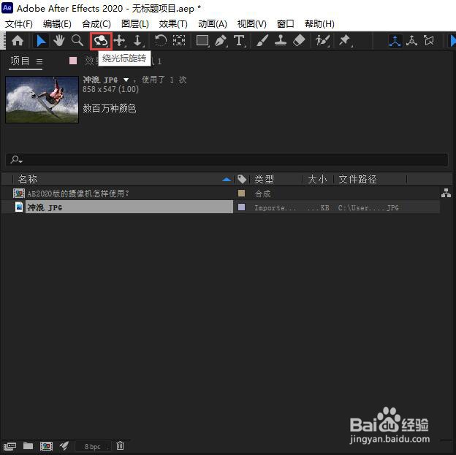Screen dimensions: 456x455
Task: Open the 窗口 menu
Action: [x=285, y=24]
